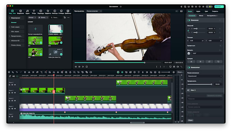The image size is (232, 132).
Task: Flip clip horizontally in Кувырок row
Action: pos(191,62)
